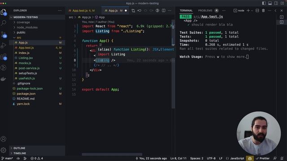Open terminal panel more actions ellipsis
Viewport: 287px width, 161px height.
pyautogui.click(x=270, y=11)
